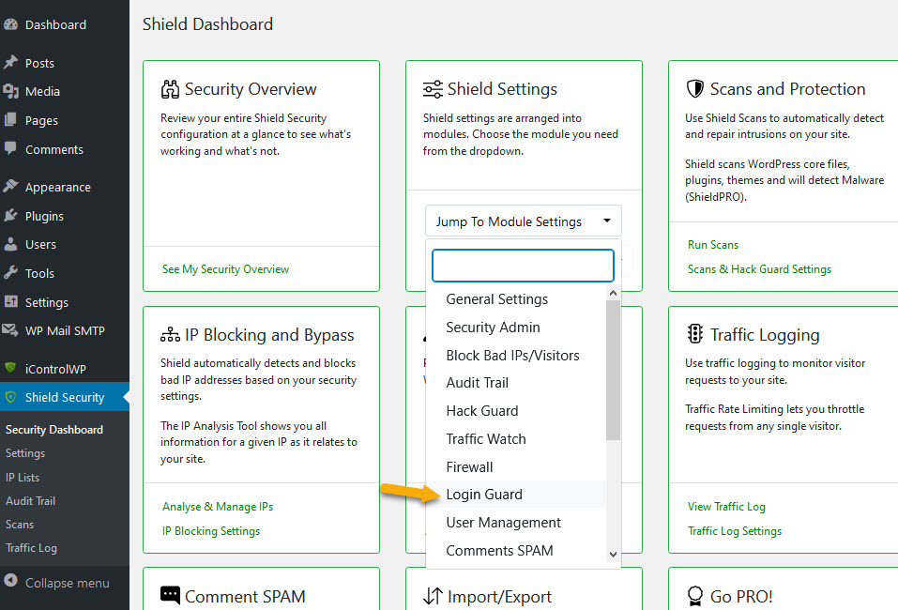Viewport: 898px width, 610px height.
Task: Click the Collapse menu arrow icon
Action: click(10, 581)
